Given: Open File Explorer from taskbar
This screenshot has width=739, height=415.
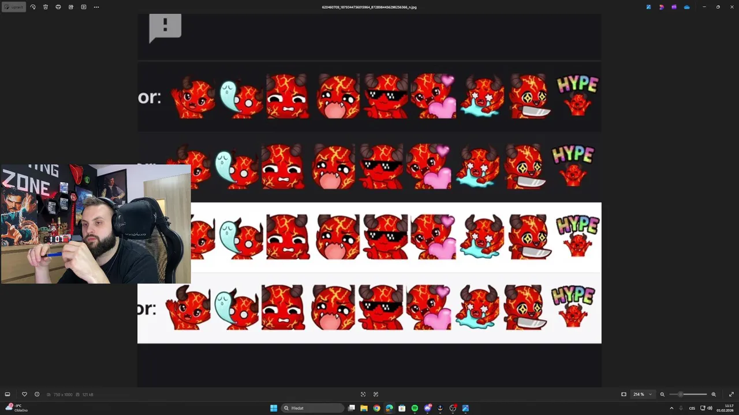Looking at the screenshot, I should [x=364, y=408].
